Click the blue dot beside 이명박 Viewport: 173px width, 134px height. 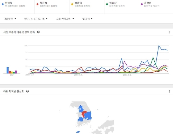pyautogui.click(x=3, y=4)
